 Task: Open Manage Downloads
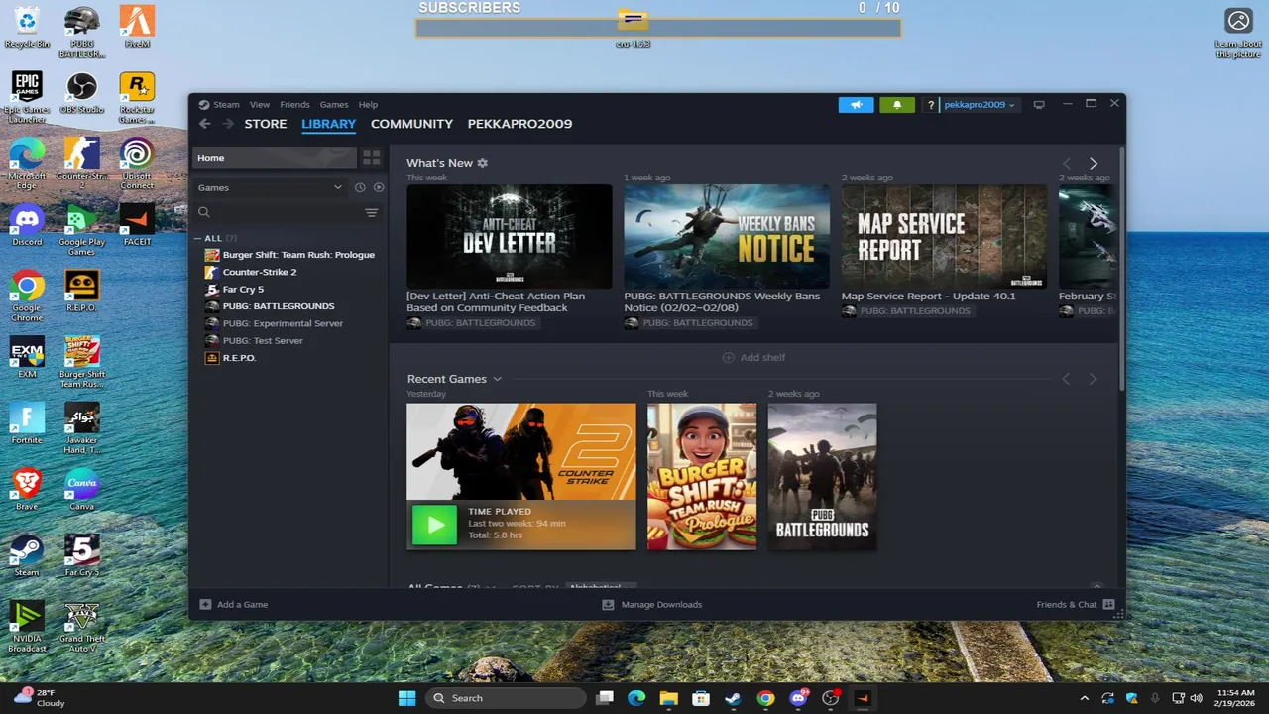point(652,604)
